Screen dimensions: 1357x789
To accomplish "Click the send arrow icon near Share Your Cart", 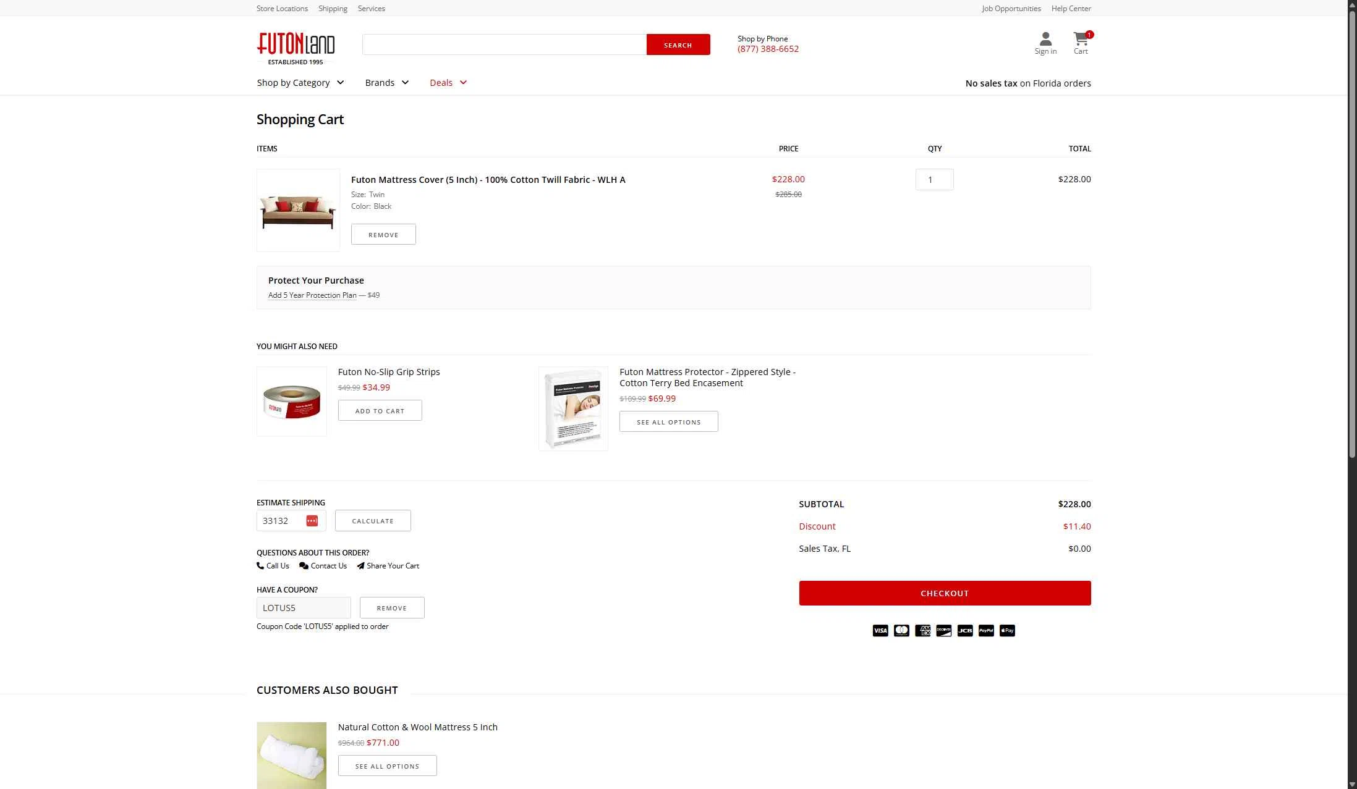I will click(x=361, y=566).
